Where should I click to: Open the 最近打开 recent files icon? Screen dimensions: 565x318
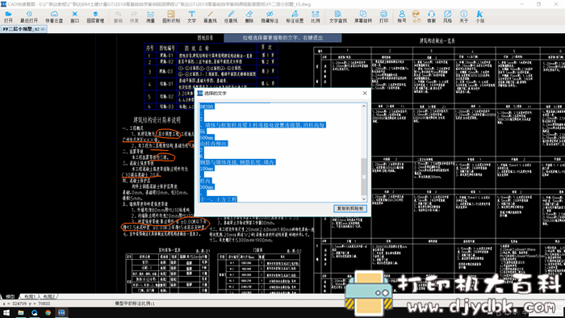29,17
